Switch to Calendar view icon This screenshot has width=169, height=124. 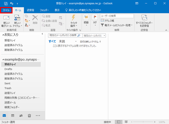tap(13, 116)
